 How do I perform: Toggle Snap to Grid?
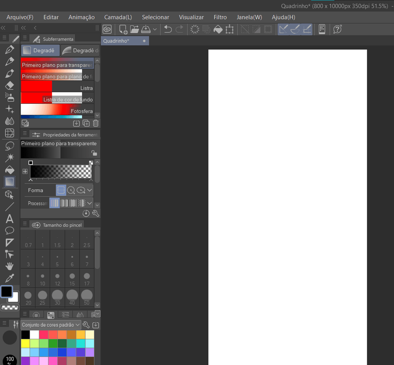307,29
